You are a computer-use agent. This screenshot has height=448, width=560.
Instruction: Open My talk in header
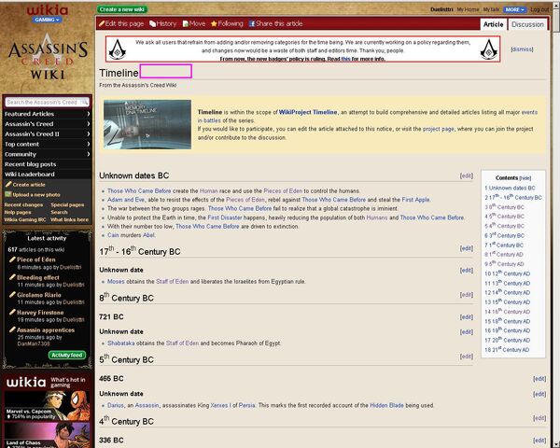(491, 9)
